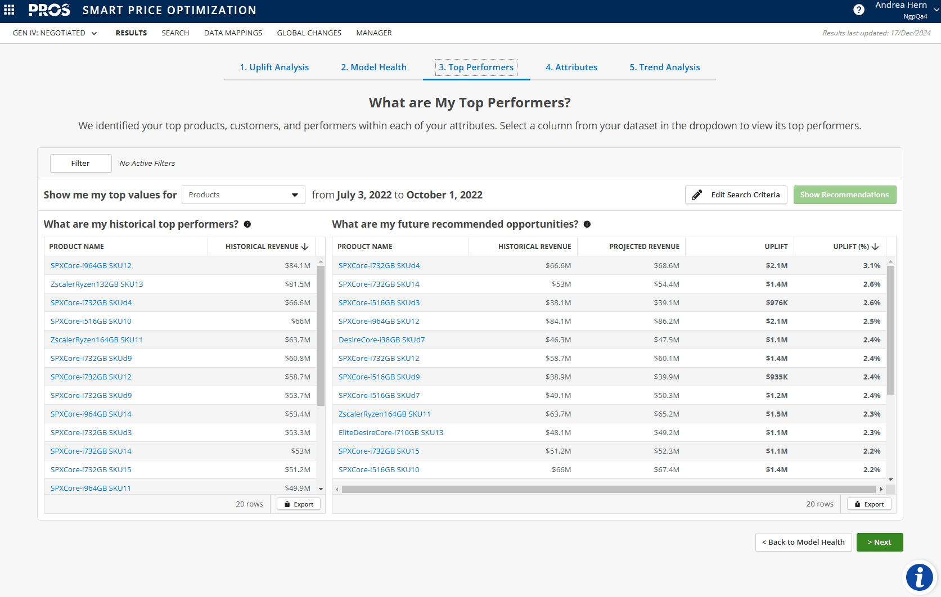Viewport: 941px width, 597px height.
Task: Click the pencil icon in Edit Search Criteria
Action: click(x=697, y=195)
